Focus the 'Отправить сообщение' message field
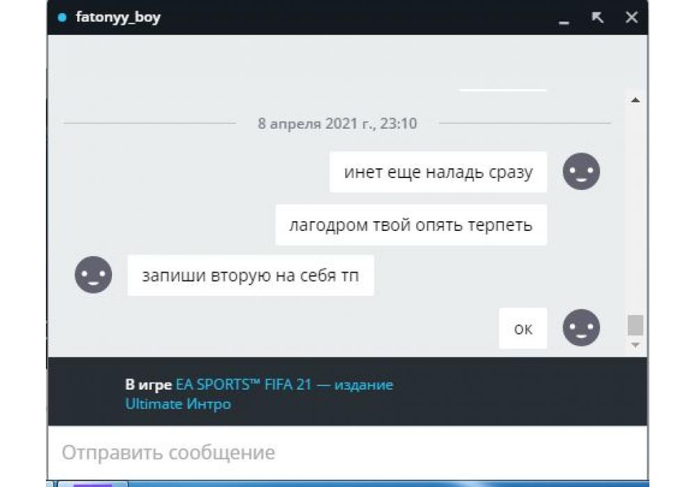The width and height of the screenshot is (696, 487). pos(347,452)
